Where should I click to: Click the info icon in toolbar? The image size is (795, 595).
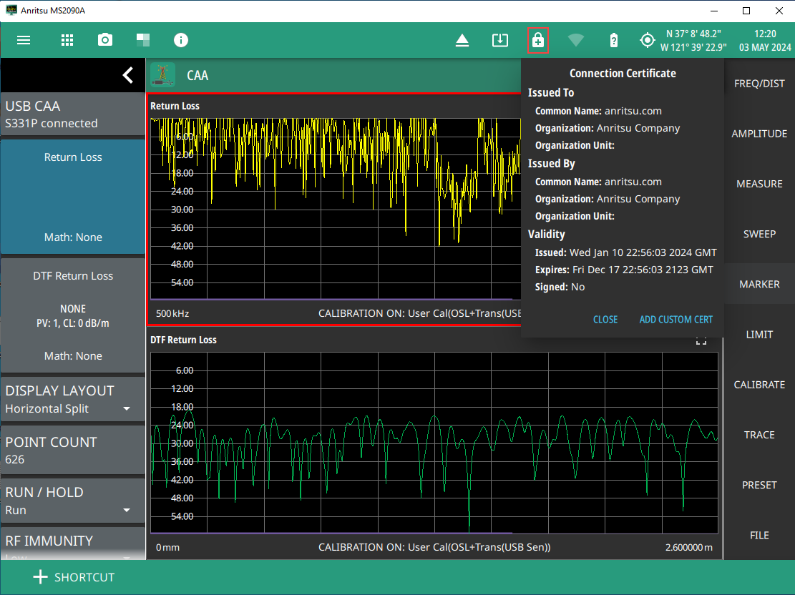181,40
